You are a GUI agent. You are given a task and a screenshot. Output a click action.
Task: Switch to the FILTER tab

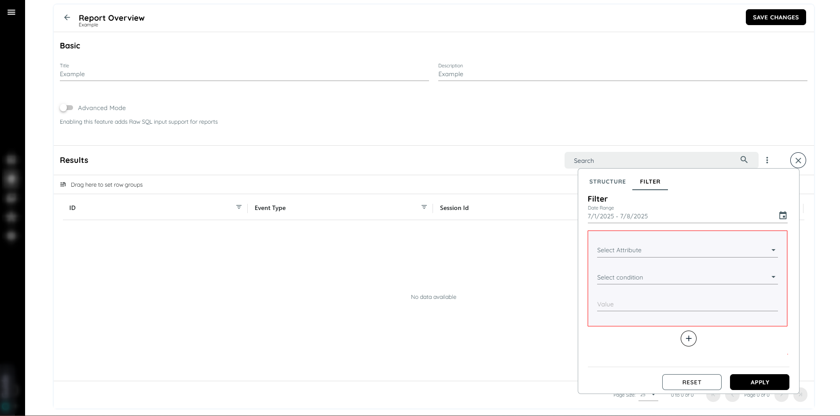(x=650, y=181)
